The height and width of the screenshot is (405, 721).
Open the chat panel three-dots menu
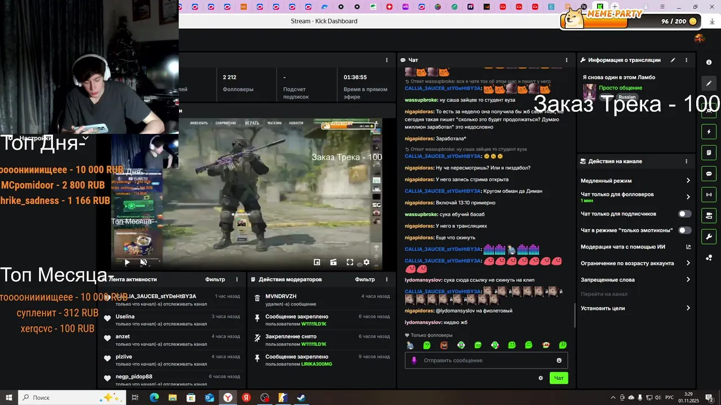click(567, 60)
